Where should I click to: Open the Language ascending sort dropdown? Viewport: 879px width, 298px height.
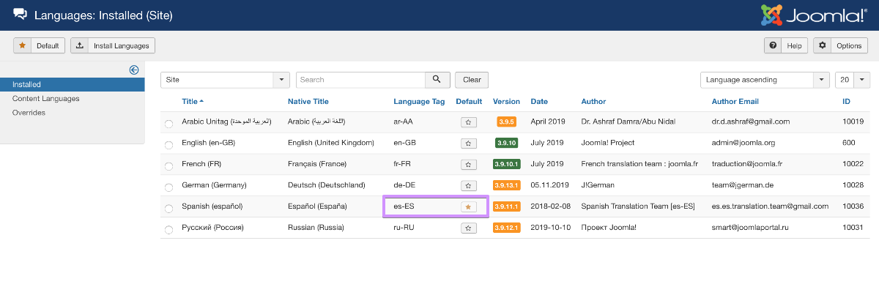coord(765,80)
